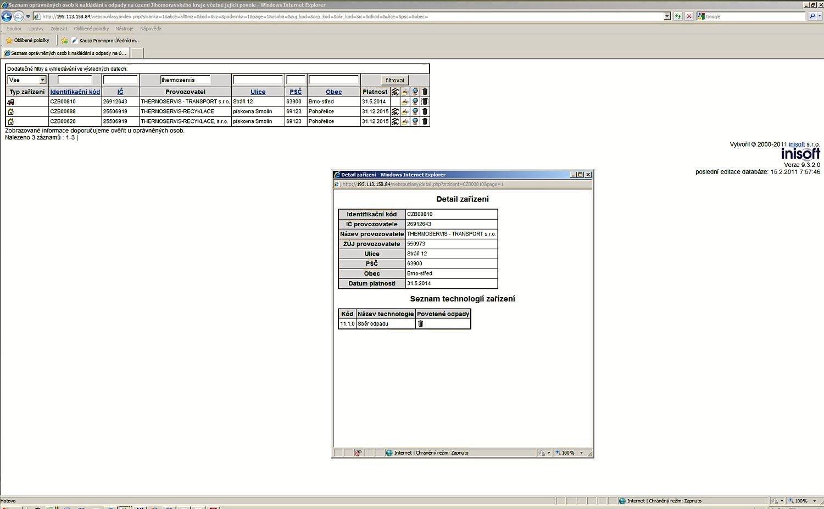This screenshot has height=509, width=824.
Task: Open the Nástroje menu
Action: pyautogui.click(x=124, y=29)
